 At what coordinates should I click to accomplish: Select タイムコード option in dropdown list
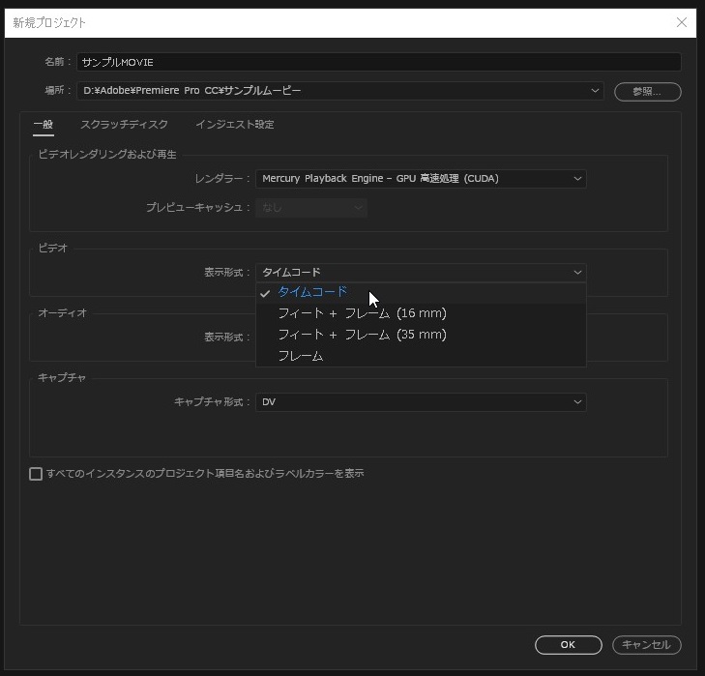[x=312, y=292]
